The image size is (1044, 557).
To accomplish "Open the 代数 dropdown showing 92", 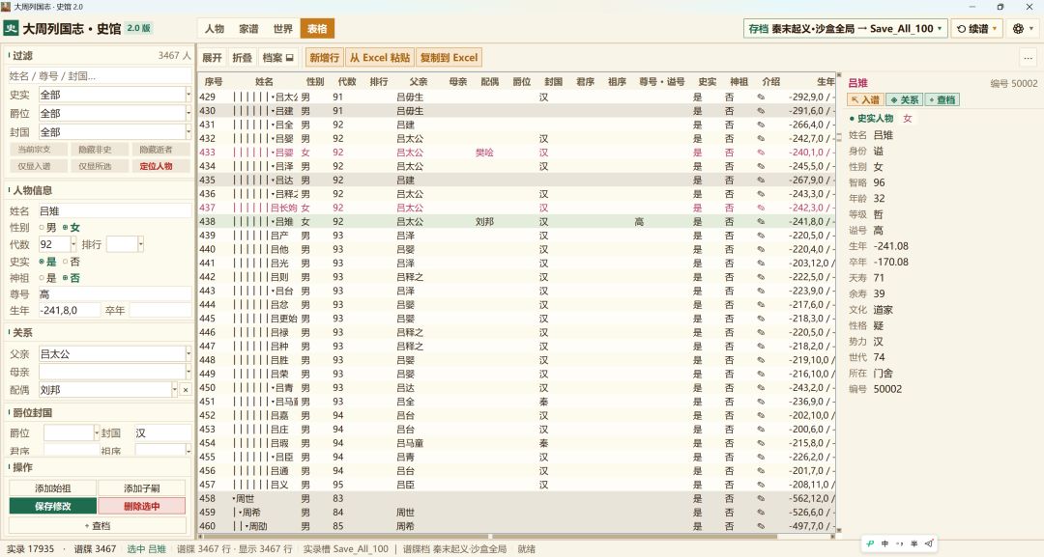I will click(x=73, y=244).
